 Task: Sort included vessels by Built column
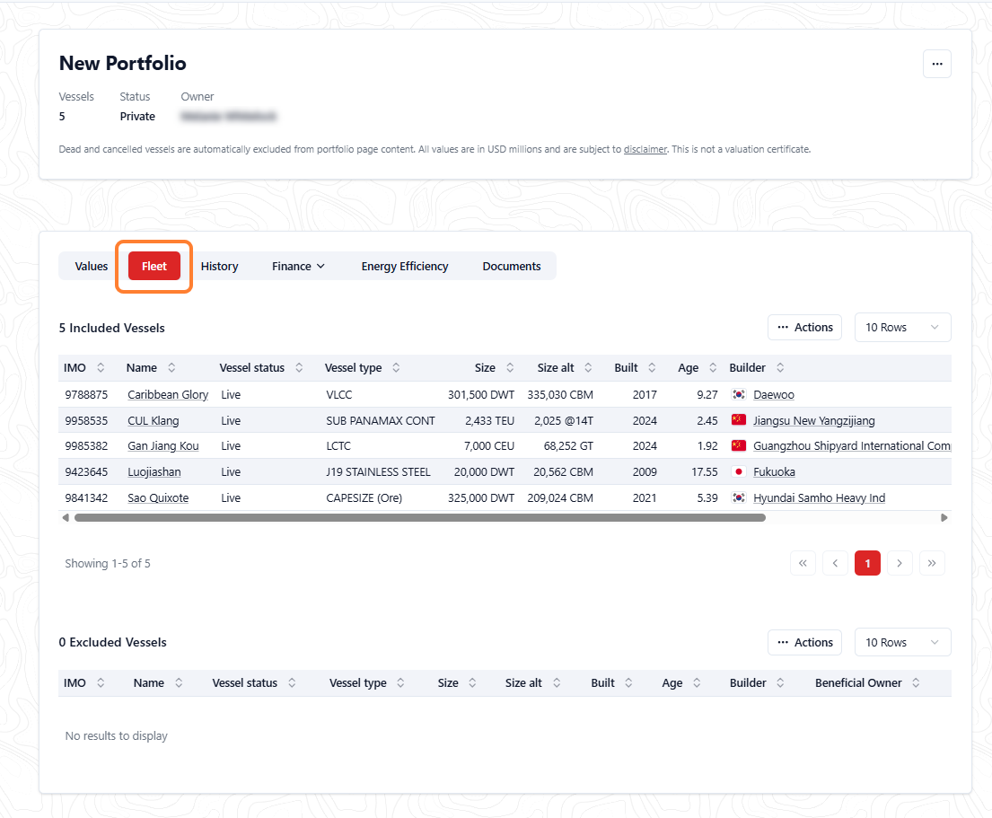click(x=652, y=367)
